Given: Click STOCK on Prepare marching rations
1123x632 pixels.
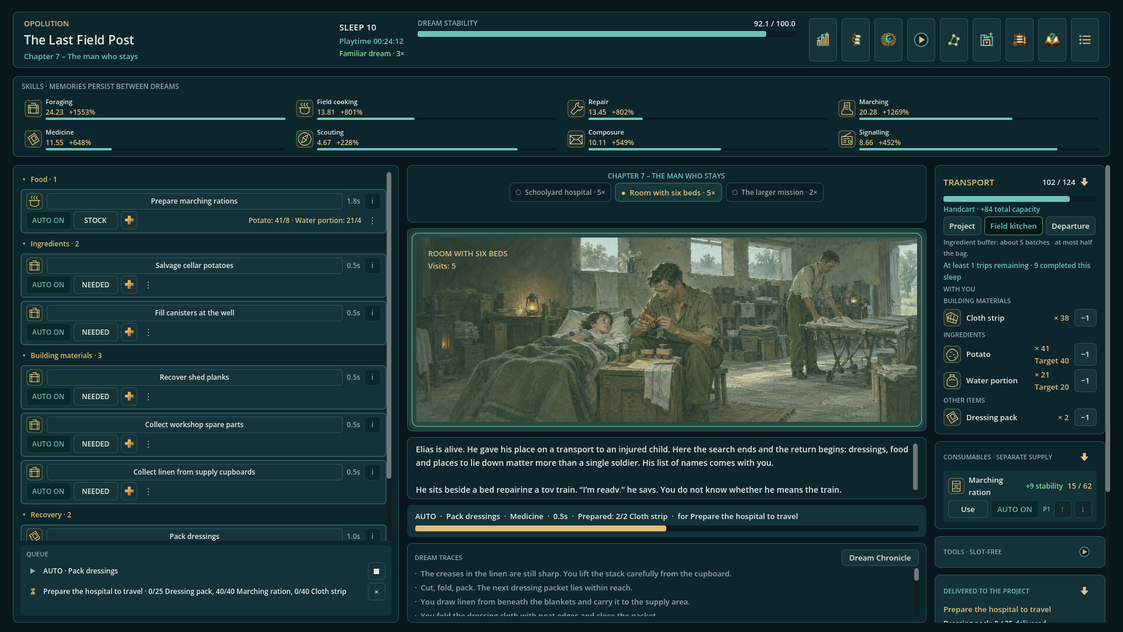Looking at the screenshot, I should [95, 221].
